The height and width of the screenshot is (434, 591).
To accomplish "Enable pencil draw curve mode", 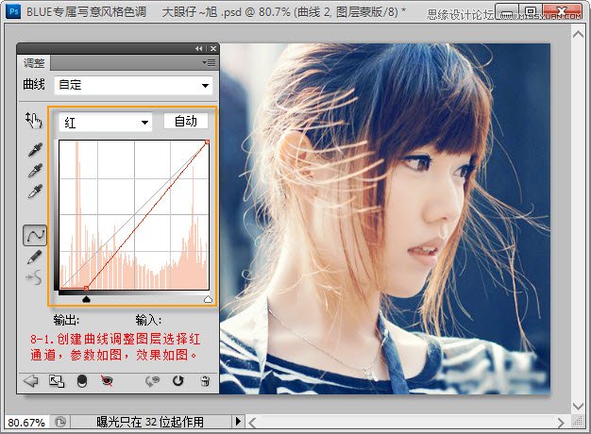I will pos(34,256).
